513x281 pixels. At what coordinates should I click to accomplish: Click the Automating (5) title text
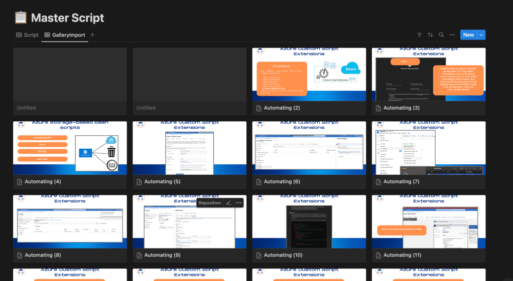click(x=162, y=181)
